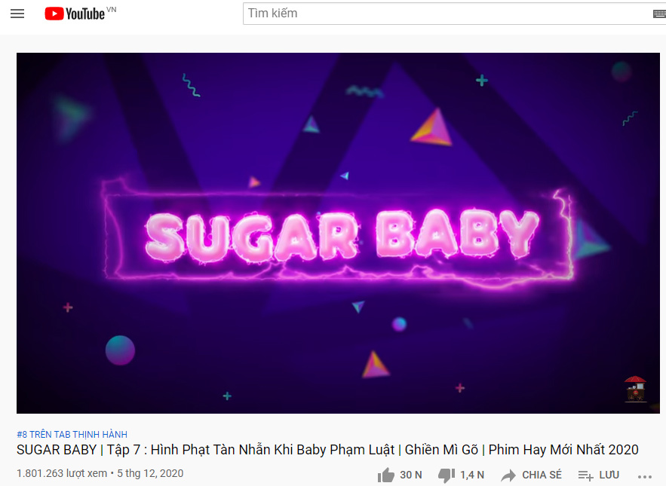Click the 1.801.263 lượt xem view count
Screen dimensions: 666x486
click(x=62, y=473)
